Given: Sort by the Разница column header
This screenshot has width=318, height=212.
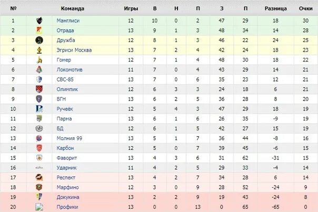Looking at the screenshot, I should tap(276, 9).
